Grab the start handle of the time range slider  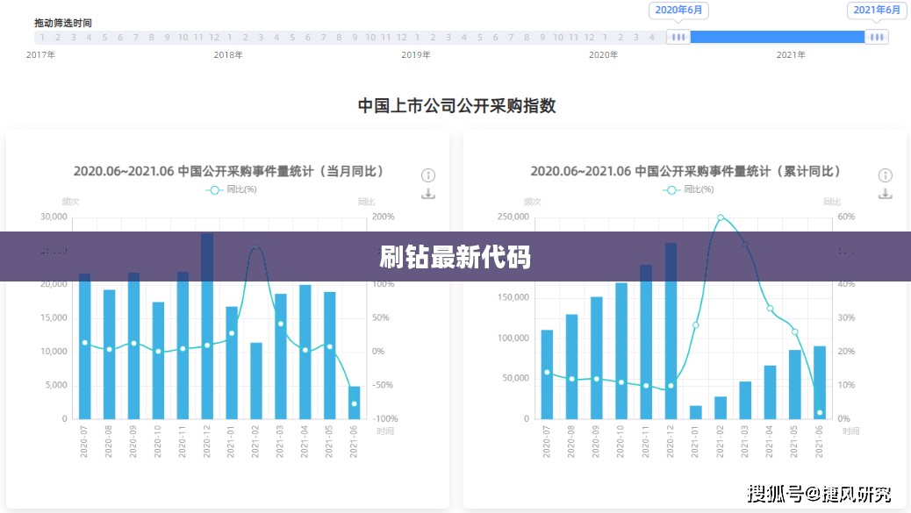point(678,37)
